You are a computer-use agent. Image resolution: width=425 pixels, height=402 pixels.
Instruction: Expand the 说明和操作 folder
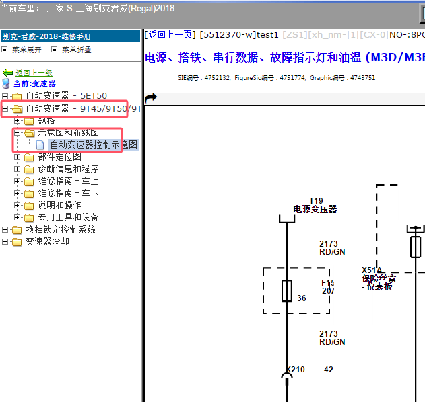click(x=17, y=205)
